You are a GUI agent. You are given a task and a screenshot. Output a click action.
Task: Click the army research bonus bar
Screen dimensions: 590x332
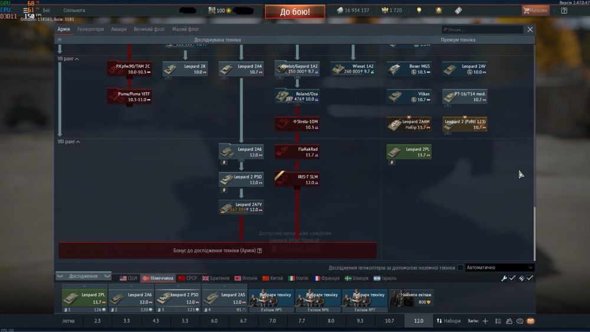point(218,251)
